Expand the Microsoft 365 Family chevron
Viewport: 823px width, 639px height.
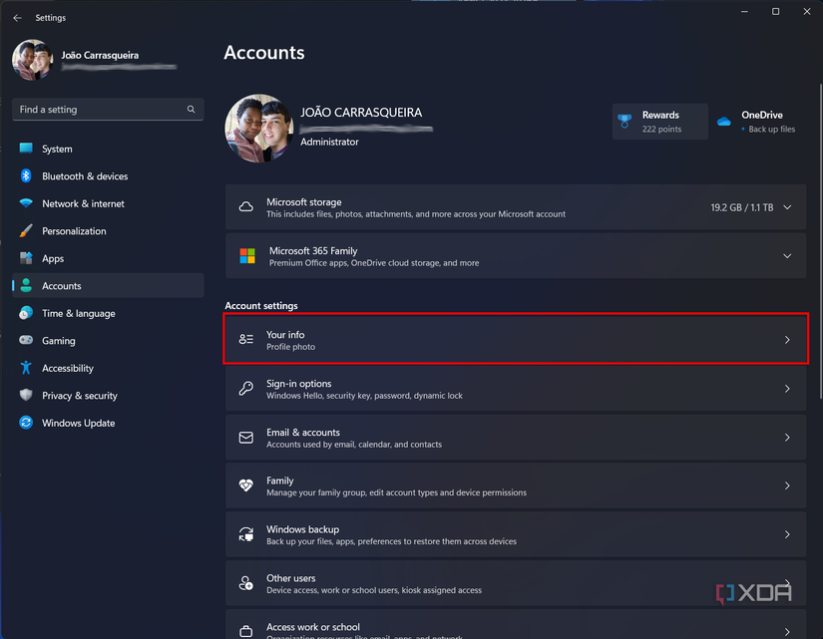[787, 256]
